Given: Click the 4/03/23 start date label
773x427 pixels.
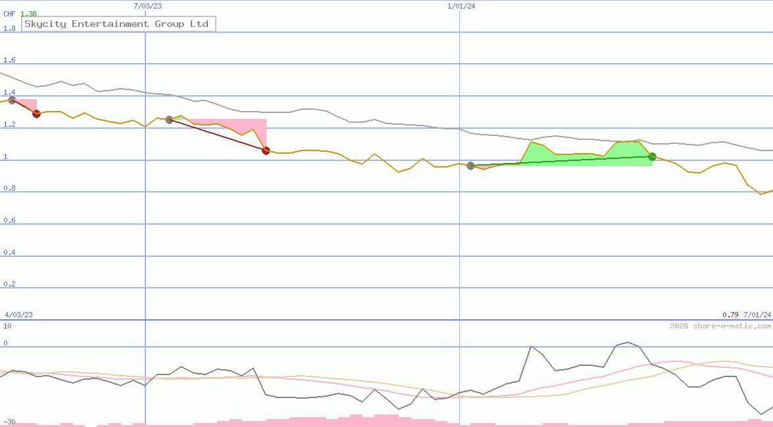Looking at the screenshot, I should click(x=18, y=315).
